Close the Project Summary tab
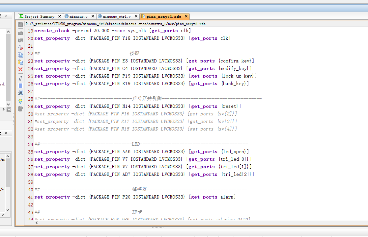 coord(60,16)
